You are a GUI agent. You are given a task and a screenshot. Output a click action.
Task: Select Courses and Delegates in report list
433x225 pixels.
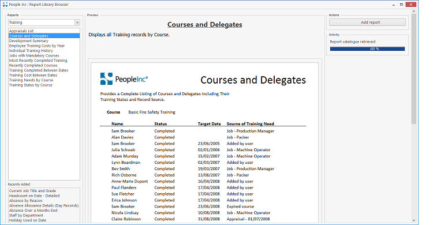click(44, 36)
